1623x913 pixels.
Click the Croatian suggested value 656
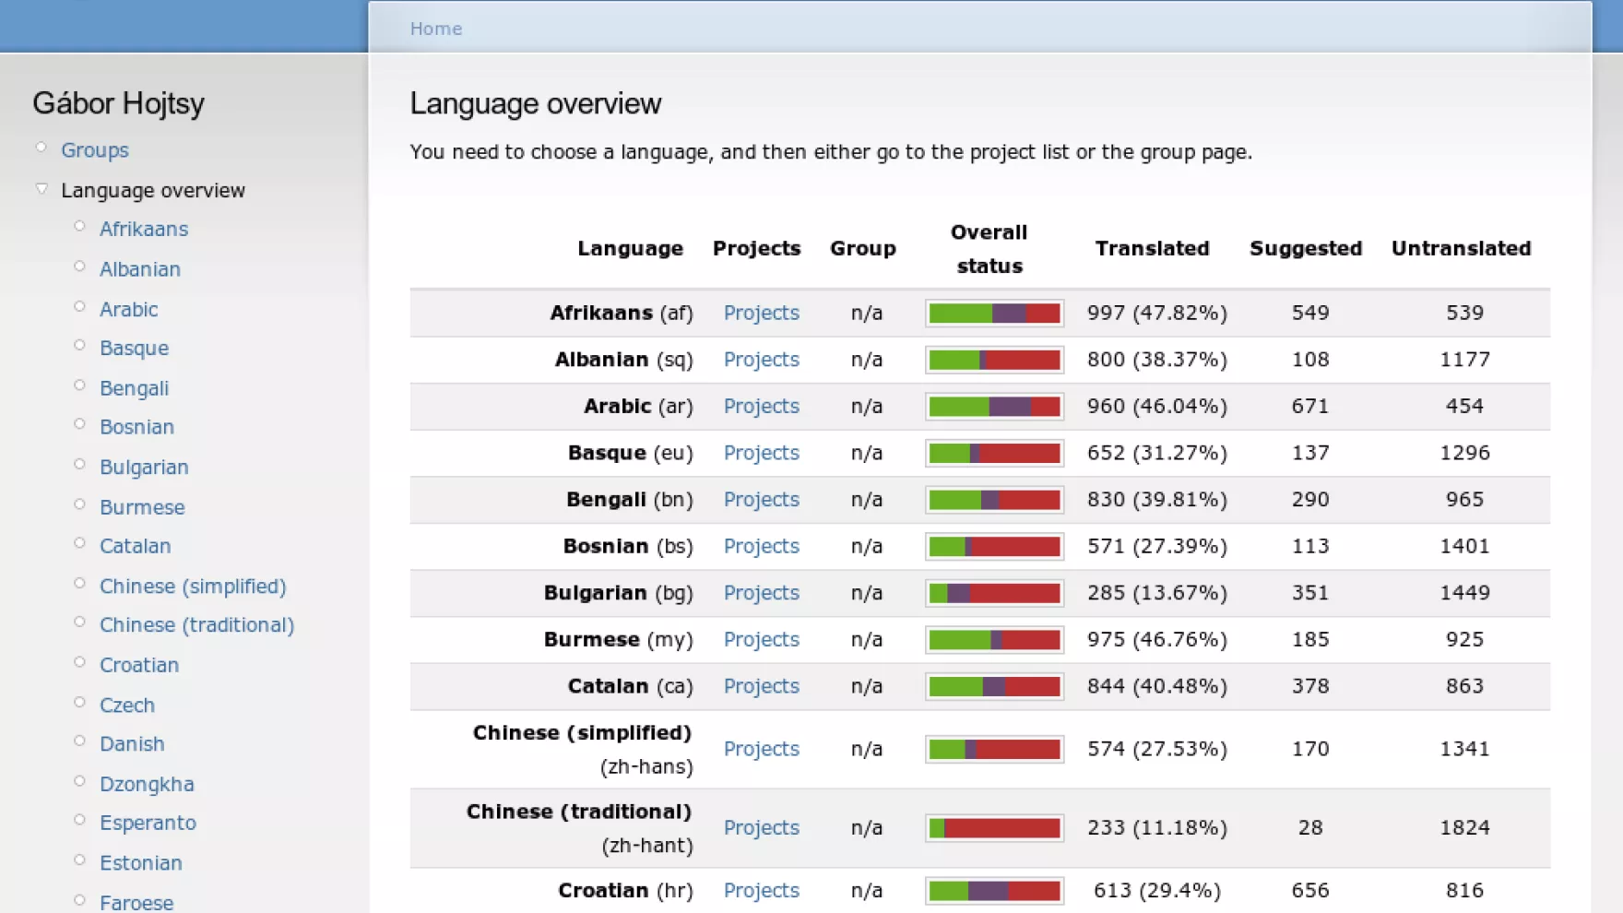[x=1310, y=891]
